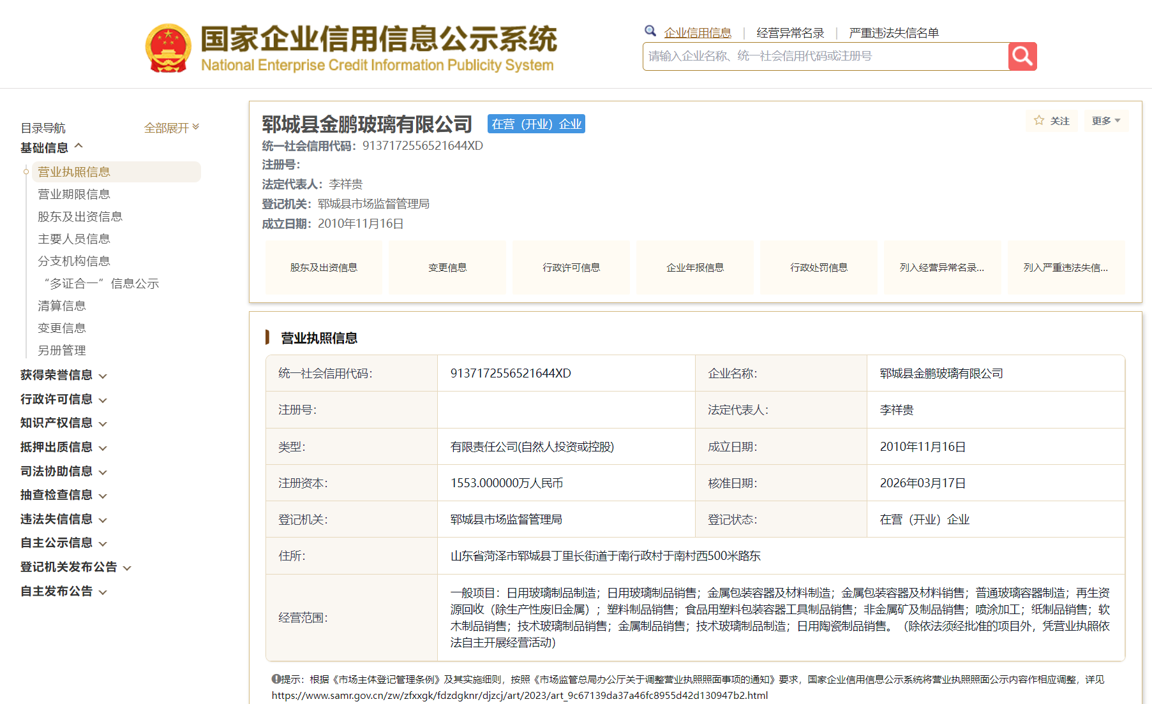Collapse the 基础信息 section
This screenshot has width=1152, height=704.
tap(52, 147)
